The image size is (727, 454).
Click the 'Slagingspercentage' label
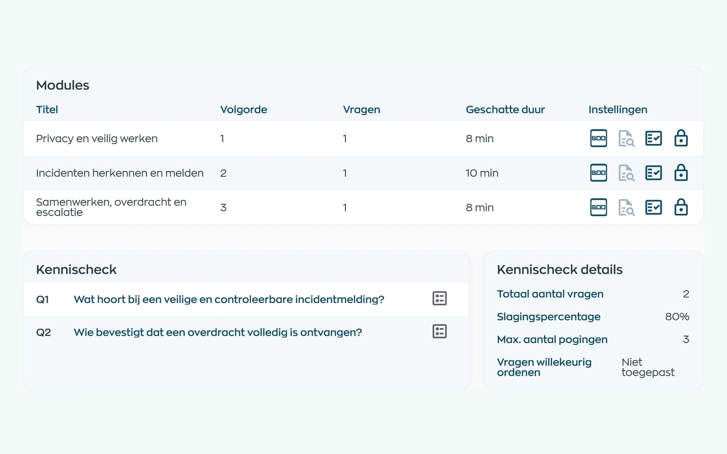549,317
